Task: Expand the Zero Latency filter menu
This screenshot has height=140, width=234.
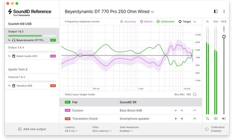Action: coord(102,131)
